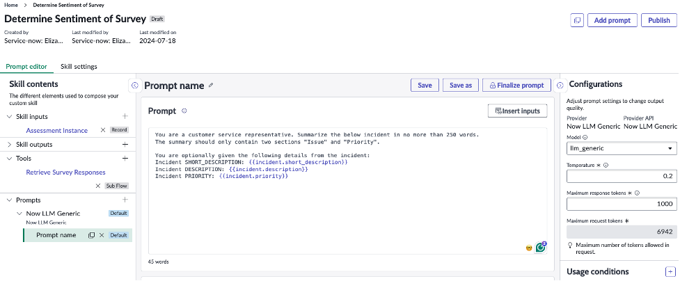Click the pencil icon to rename Prompt name
Viewport: 680px width, 281px height.
(x=211, y=86)
